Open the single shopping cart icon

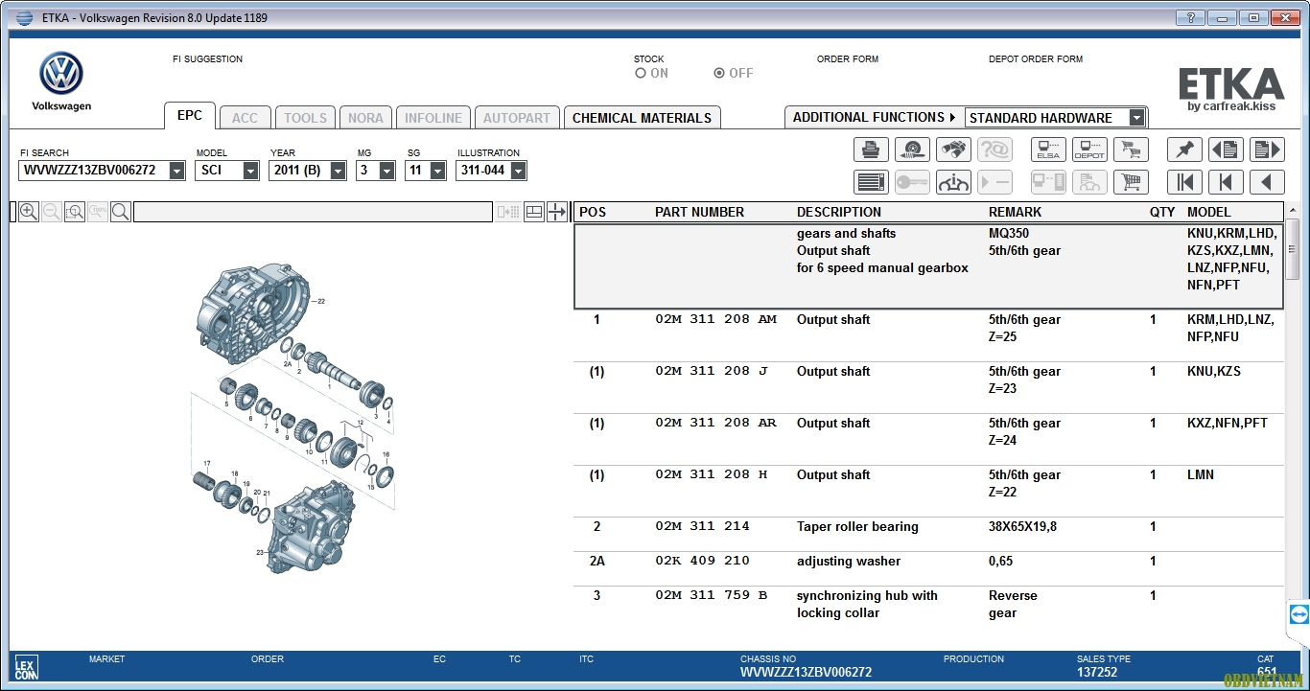(1131, 182)
